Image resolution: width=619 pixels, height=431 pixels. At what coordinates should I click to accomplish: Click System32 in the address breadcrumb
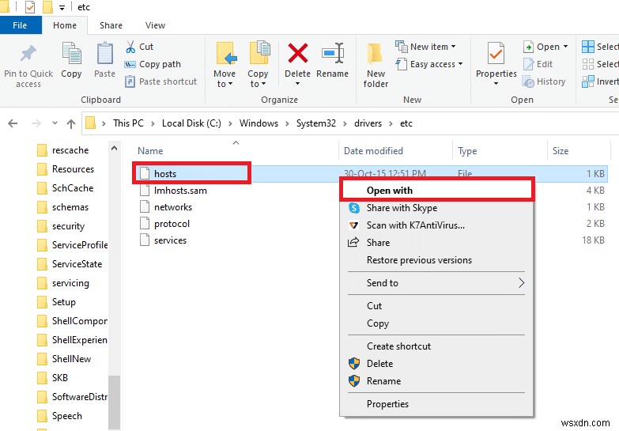[315, 123]
